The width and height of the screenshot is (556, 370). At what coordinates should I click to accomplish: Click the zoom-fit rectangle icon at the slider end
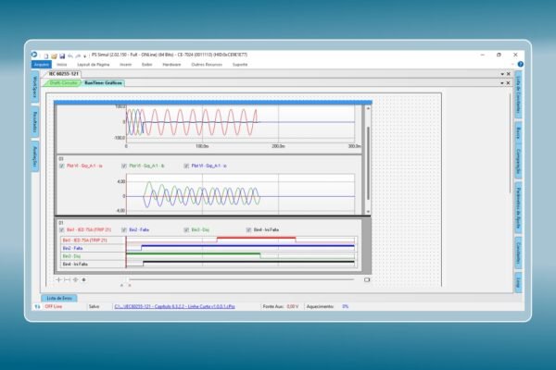coord(367,279)
